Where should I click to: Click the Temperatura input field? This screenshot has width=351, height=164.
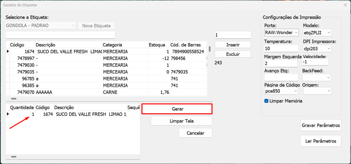click(281, 48)
